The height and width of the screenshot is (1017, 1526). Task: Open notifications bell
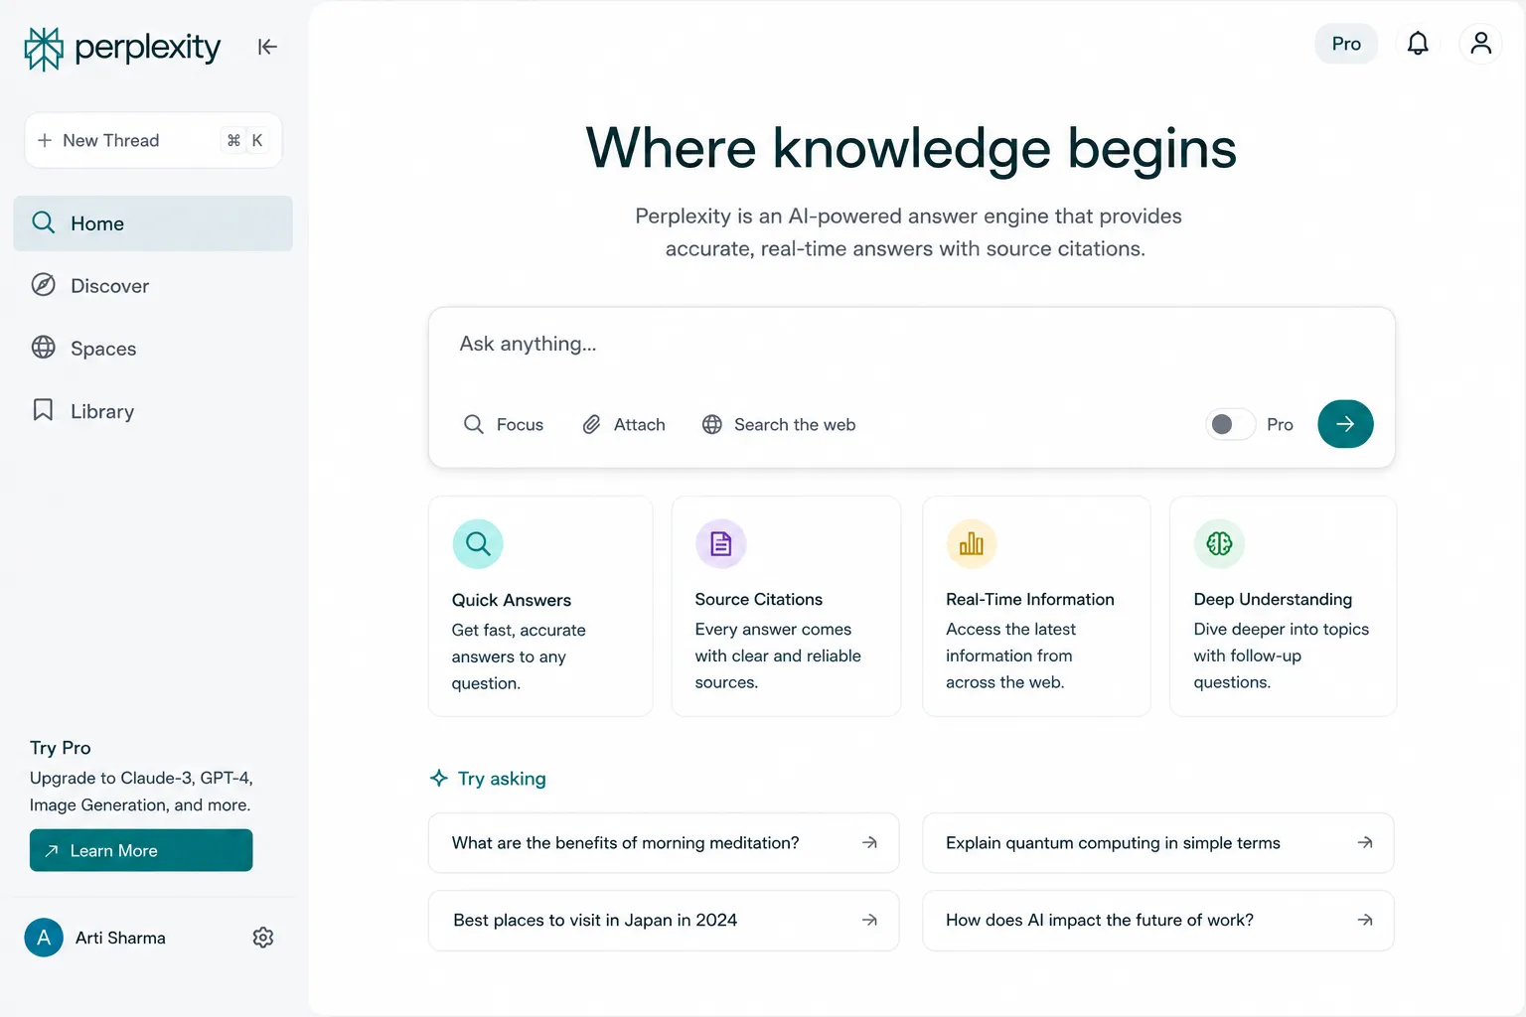click(1418, 44)
